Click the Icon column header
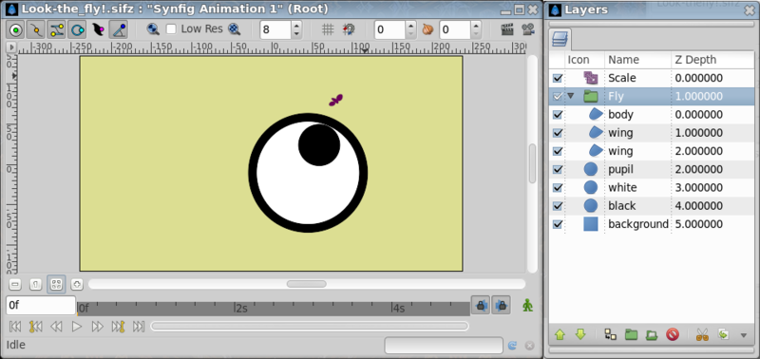This screenshot has width=760, height=359. pos(584,60)
